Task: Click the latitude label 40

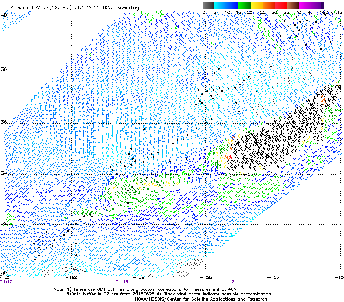Action: [4, 15]
